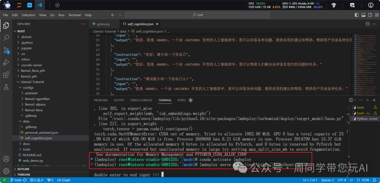Screen dimensions: 380x183
Task: Open the Terminal menu
Action: click(x=74, y=15)
